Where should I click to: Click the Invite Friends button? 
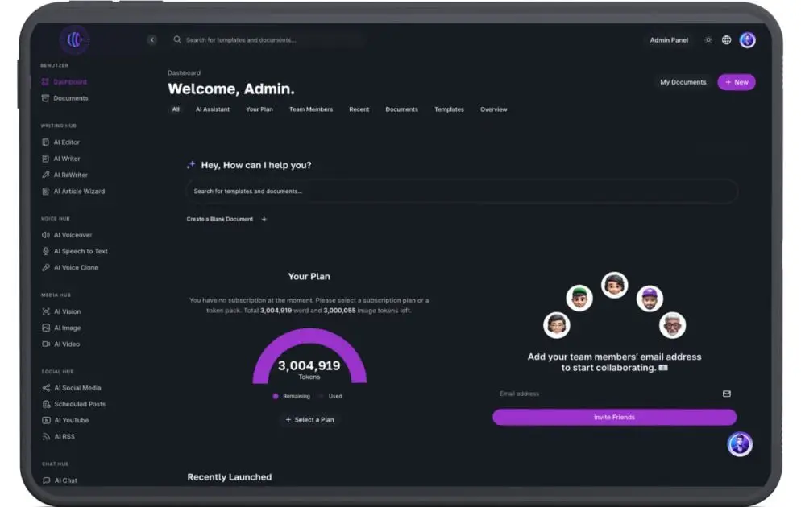pos(614,417)
